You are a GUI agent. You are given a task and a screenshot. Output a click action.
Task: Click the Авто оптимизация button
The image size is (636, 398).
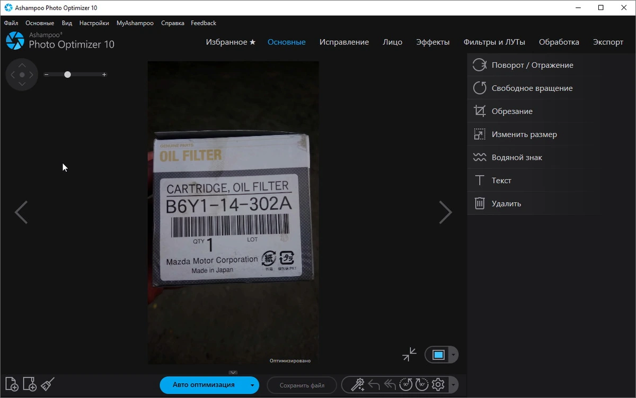(x=204, y=385)
